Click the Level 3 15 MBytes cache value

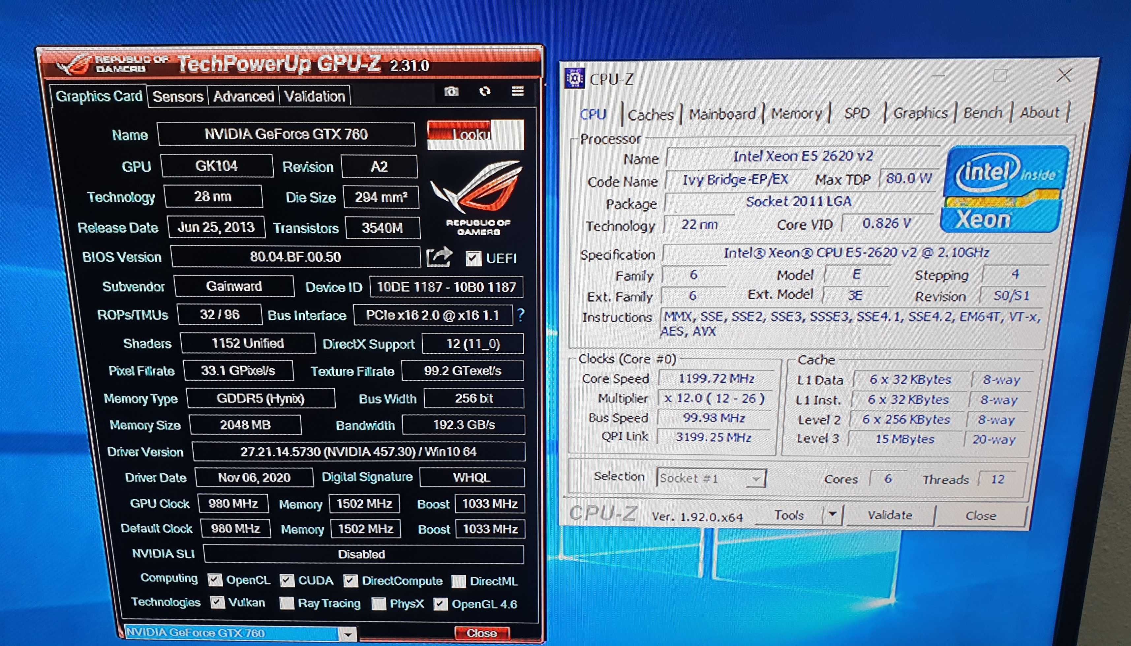coord(904,439)
